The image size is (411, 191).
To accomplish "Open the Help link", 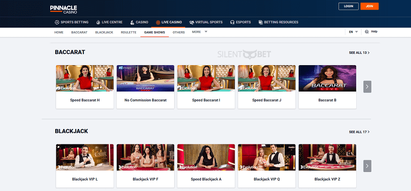I will (x=371, y=32).
